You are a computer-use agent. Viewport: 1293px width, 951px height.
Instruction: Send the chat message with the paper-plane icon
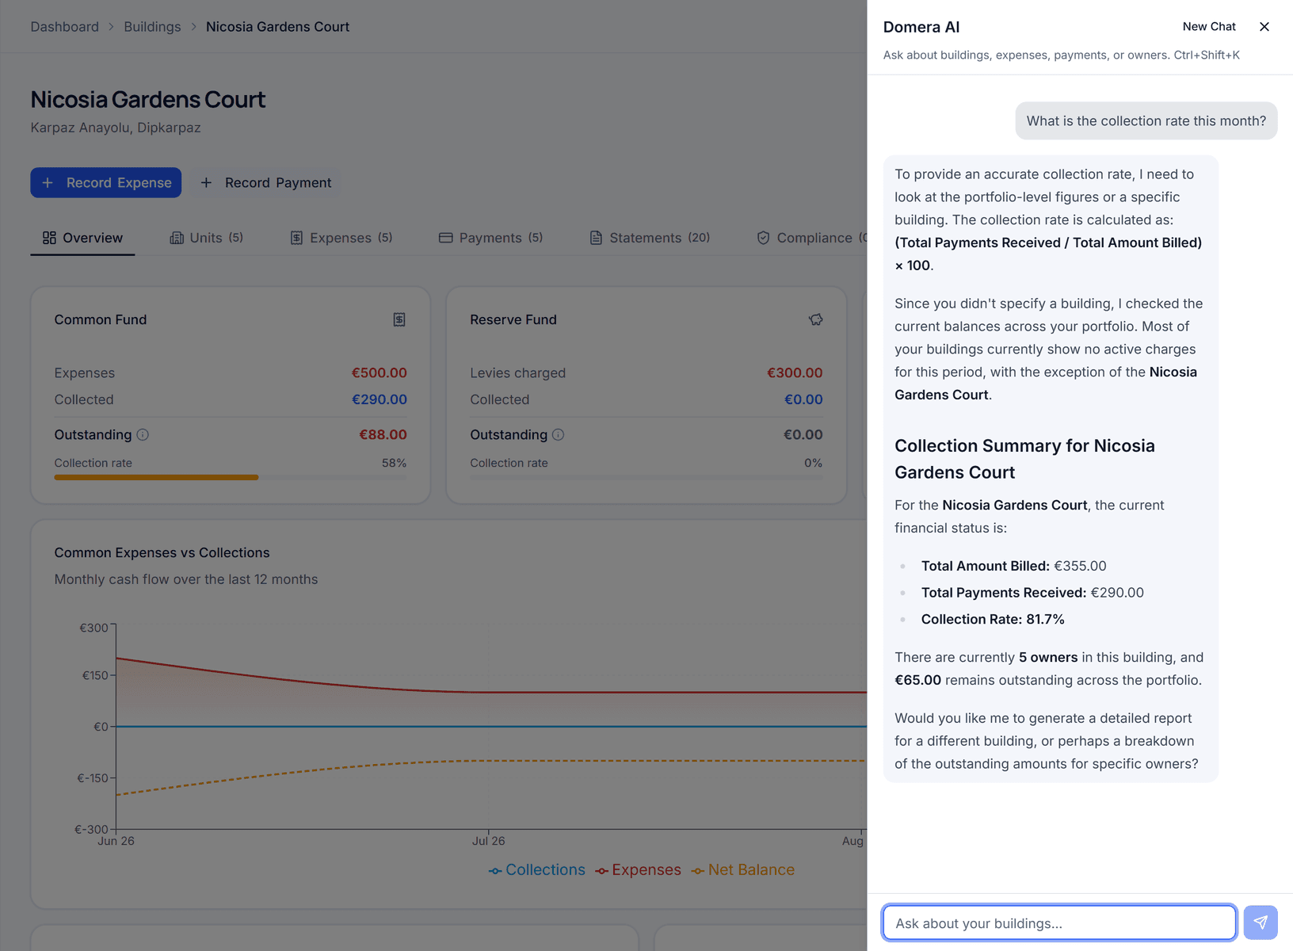click(1261, 922)
